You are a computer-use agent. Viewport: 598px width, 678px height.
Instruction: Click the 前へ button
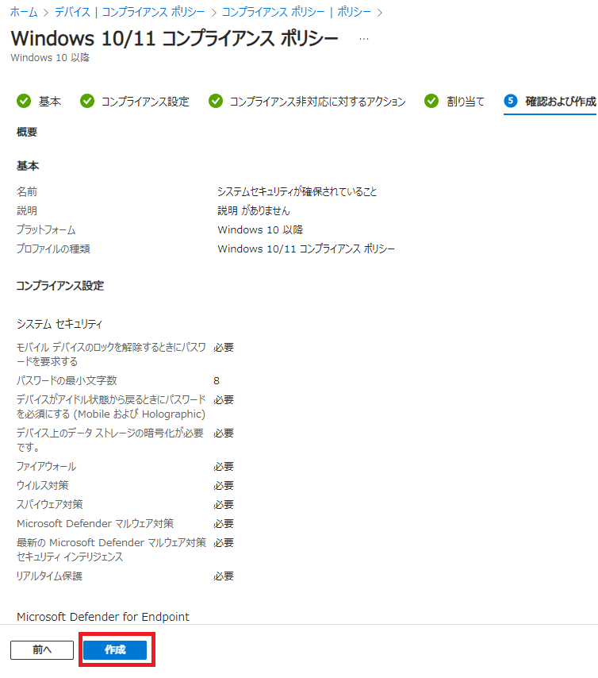[42, 649]
